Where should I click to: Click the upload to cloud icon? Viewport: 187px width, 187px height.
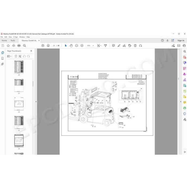(x=14, y=46)
